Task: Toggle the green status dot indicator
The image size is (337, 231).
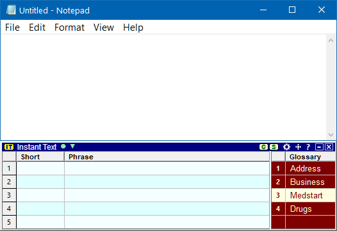Action: pos(63,147)
